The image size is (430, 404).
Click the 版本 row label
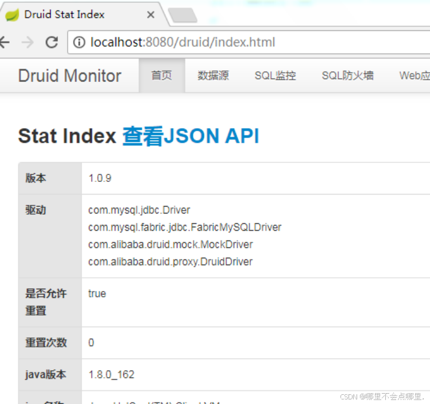coord(36,178)
